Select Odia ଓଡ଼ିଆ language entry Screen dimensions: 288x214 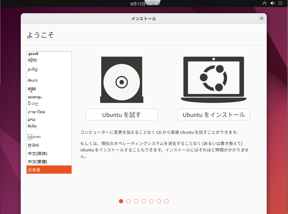(49, 60)
